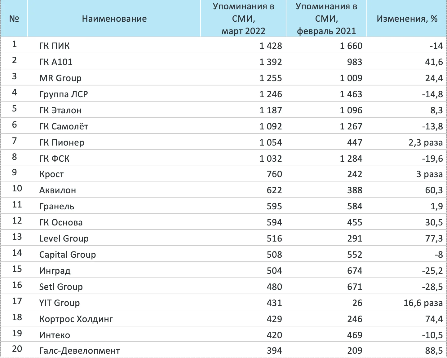Select the "MR Group" name cell
The height and width of the screenshot is (358, 447).
(x=60, y=78)
